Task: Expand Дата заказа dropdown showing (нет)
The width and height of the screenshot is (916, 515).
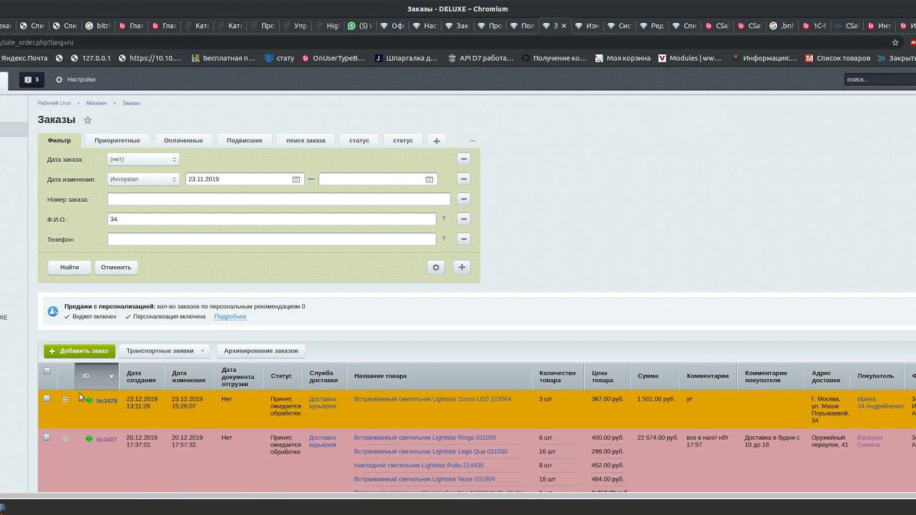Action: (x=143, y=160)
